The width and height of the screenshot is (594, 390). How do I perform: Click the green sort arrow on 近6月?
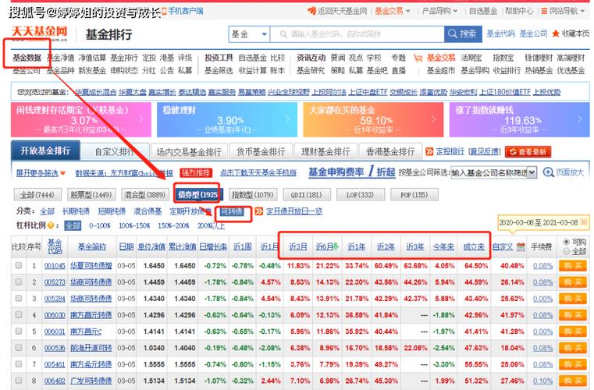[x=336, y=247]
